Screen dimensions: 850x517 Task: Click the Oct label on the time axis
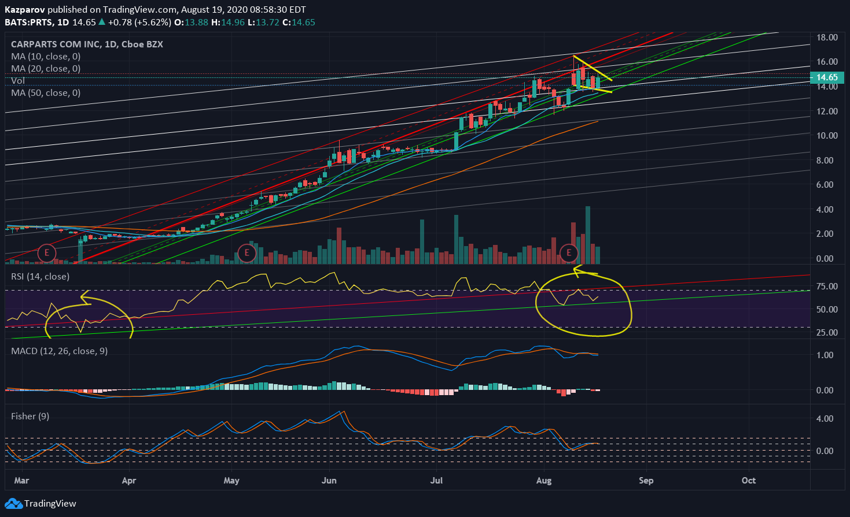coord(749,481)
